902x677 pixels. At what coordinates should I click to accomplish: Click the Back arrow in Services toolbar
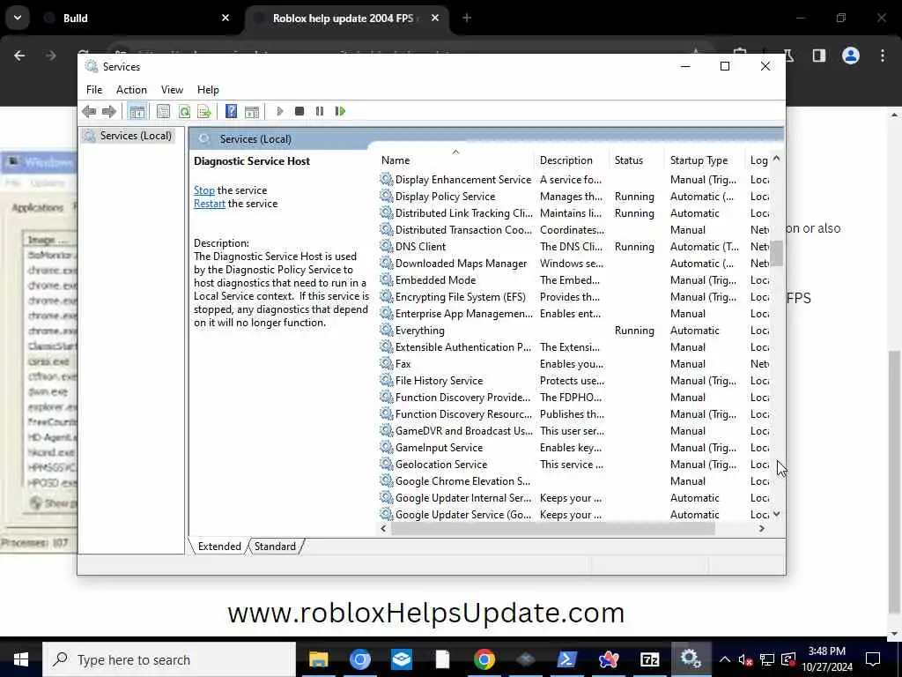(89, 111)
